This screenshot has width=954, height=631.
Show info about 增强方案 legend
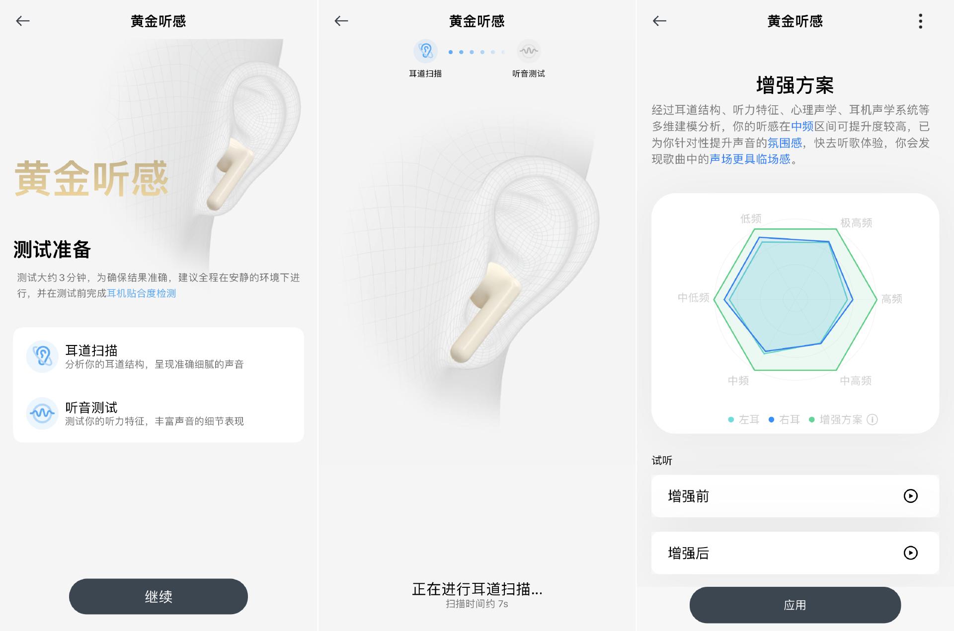pos(872,420)
